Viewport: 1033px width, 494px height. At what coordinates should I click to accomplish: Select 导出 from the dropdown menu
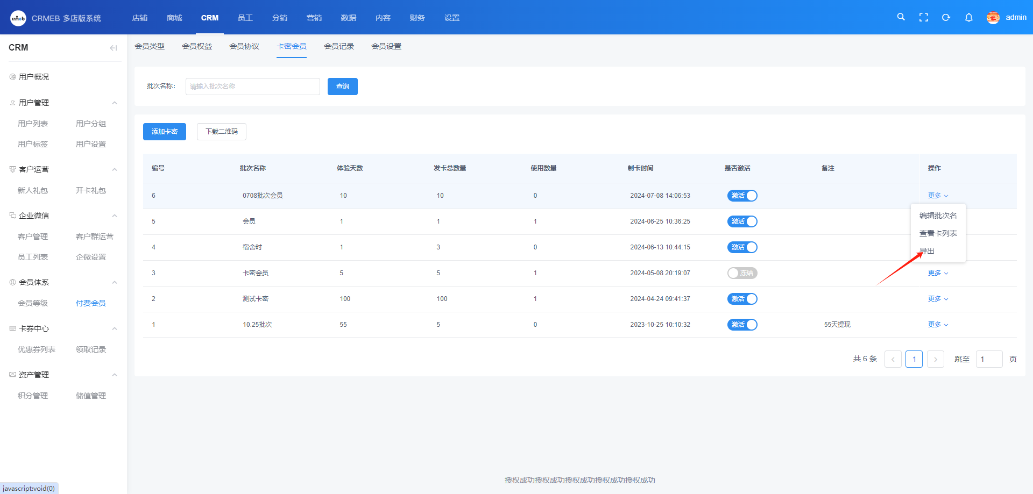click(x=927, y=251)
